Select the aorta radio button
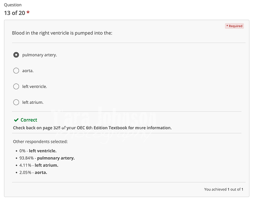256x204 pixels. (16, 71)
